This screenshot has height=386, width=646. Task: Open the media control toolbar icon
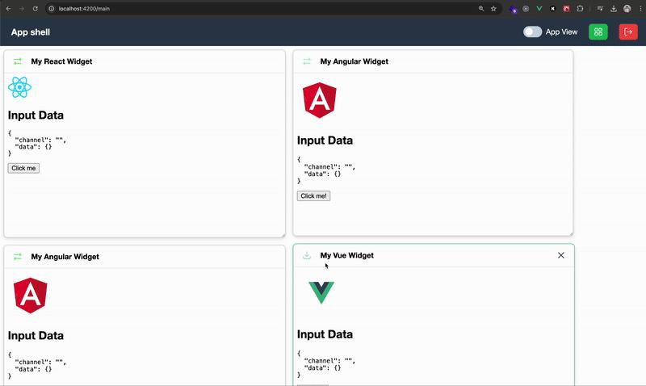click(600, 9)
